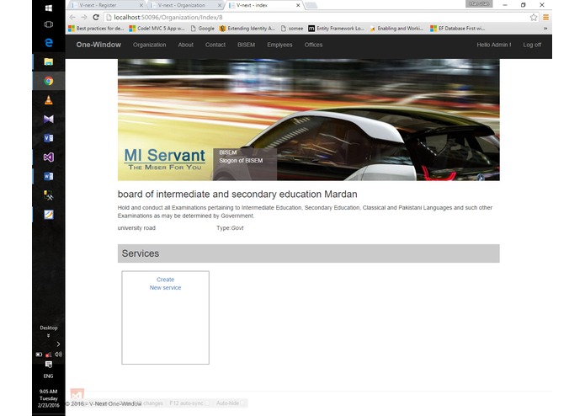Image resolution: width=585 pixels, height=416 pixels.
Task: Click the Services section header
Action: tap(309, 253)
